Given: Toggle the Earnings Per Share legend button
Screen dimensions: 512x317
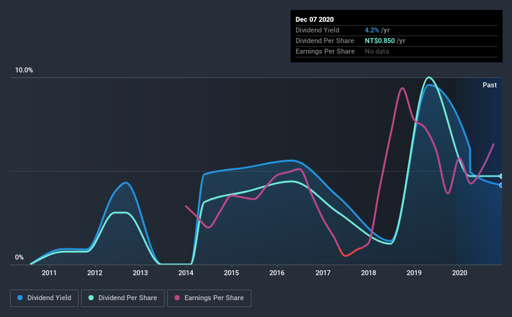Looking at the screenshot, I should (209, 298).
